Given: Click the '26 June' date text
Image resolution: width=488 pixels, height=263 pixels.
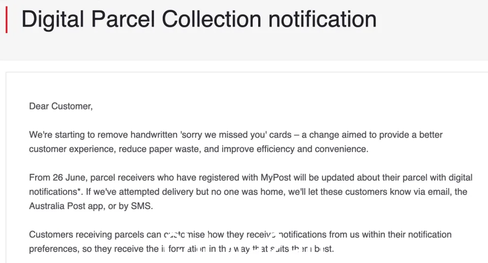Looking at the screenshot, I should pyautogui.click(x=70, y=178).
